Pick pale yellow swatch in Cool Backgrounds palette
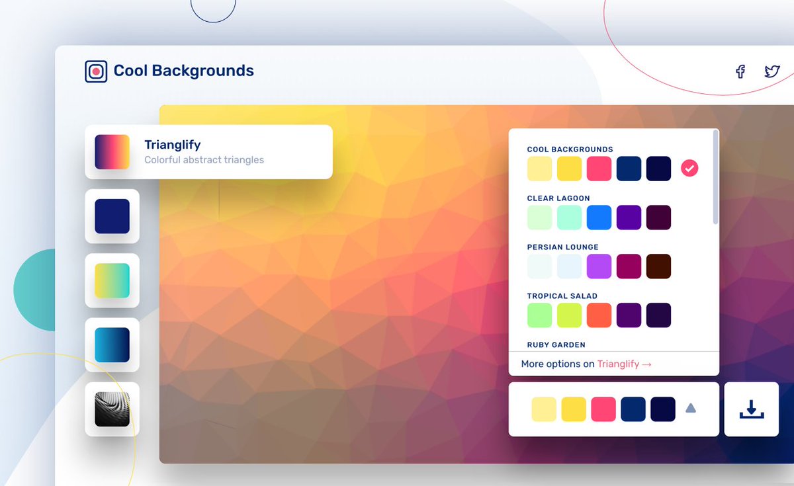The height and width of the screenshot is (486, 794). (x=540, y=169)
